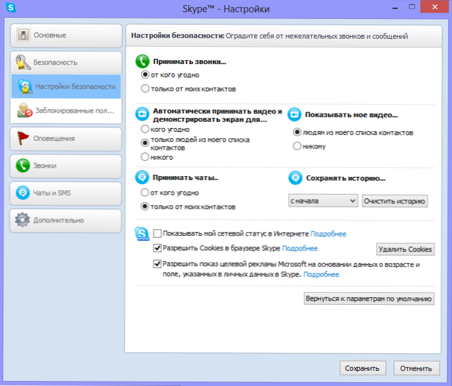Select 'людям из моего списка контактов' for my video
This screenshot has height=386, width=452.
[297, 132]
